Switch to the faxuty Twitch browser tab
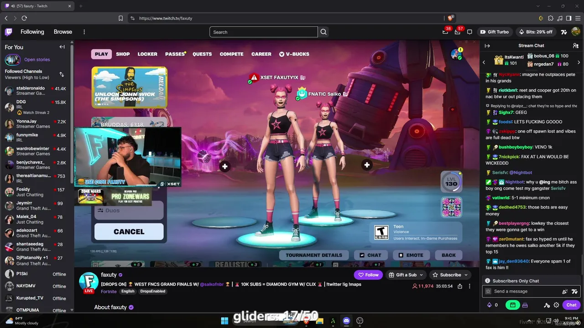The height and width of the screenshot is (328, 584). click(x=38, y=6)
